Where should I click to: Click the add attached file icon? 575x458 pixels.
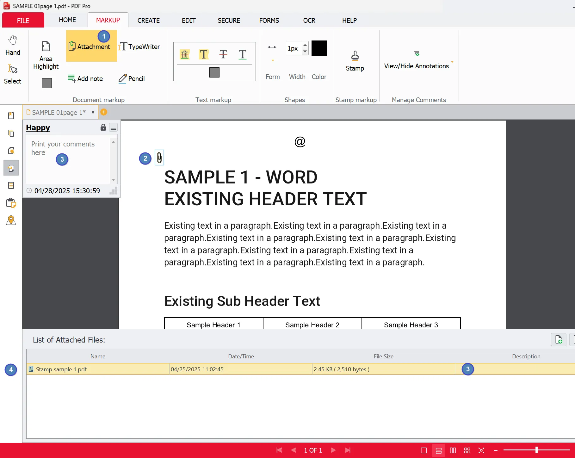[559, 340]
